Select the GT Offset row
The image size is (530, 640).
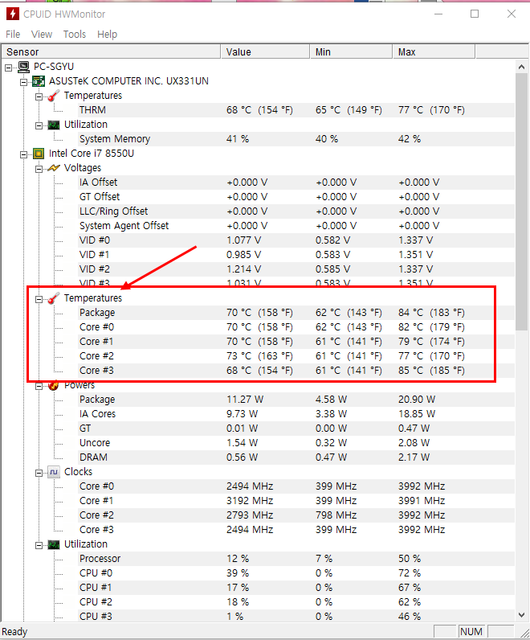(296, 197)
